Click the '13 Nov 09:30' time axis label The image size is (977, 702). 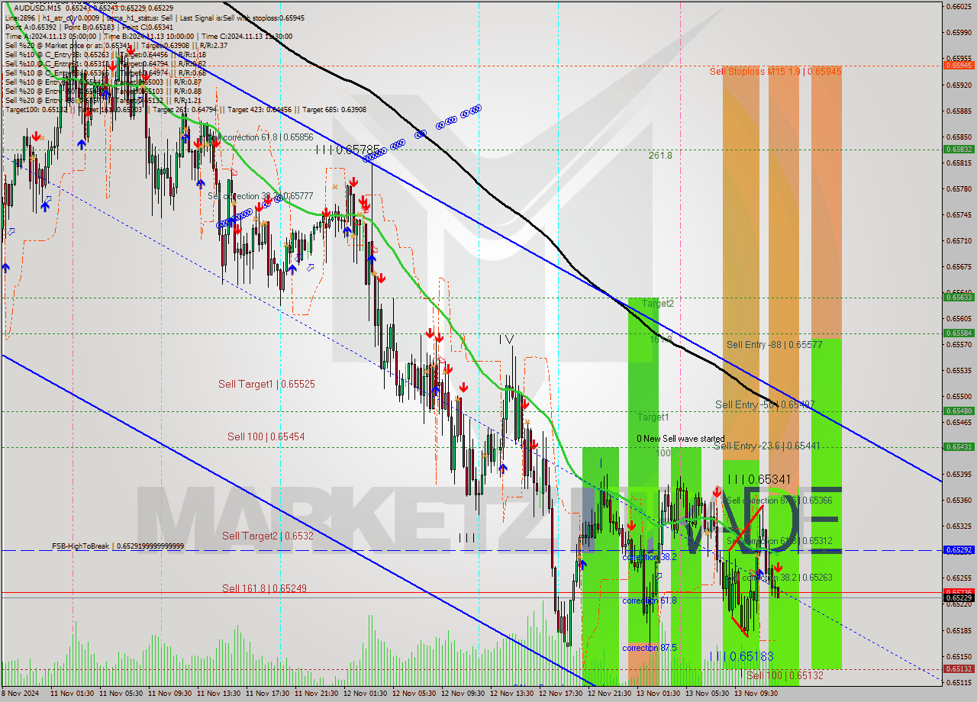pyautogui.click(x=756, y=694)
